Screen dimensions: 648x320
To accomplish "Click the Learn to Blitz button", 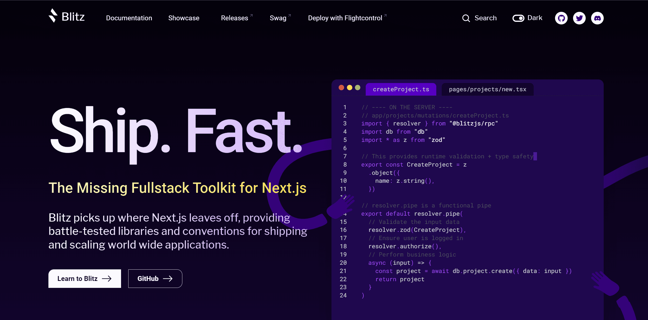I will pyautogui.click(x=85, y=279).
